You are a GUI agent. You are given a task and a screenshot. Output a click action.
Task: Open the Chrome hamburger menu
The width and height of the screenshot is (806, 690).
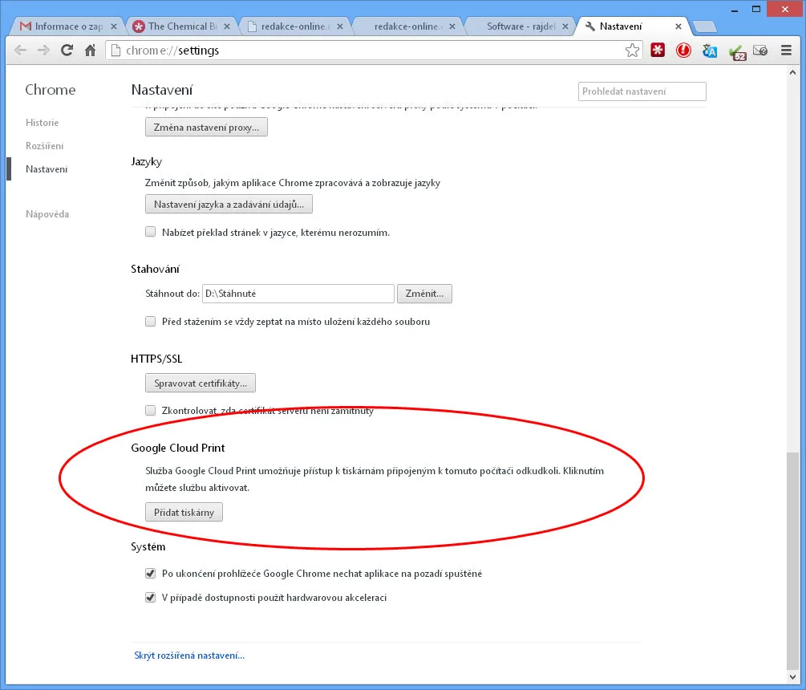coord(786,50)
